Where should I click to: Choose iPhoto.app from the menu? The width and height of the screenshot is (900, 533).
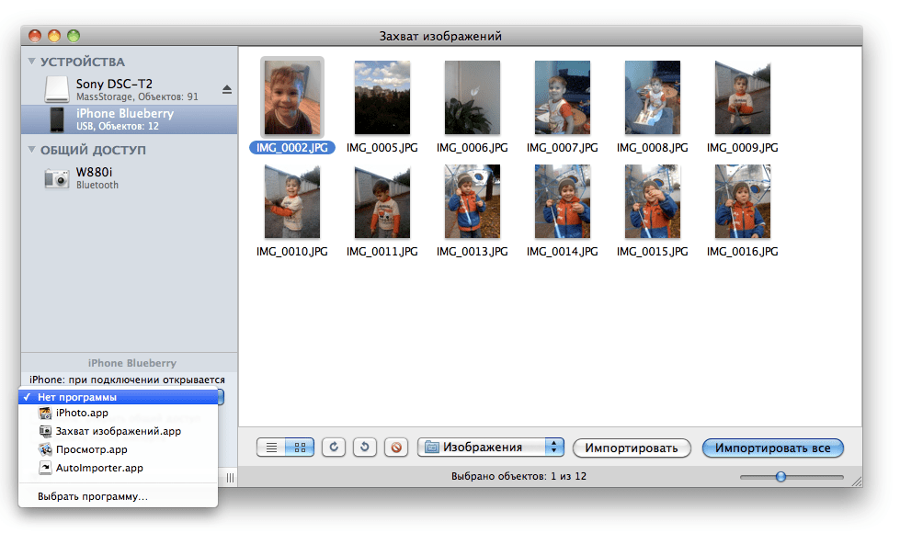click(x=119, y=413)
